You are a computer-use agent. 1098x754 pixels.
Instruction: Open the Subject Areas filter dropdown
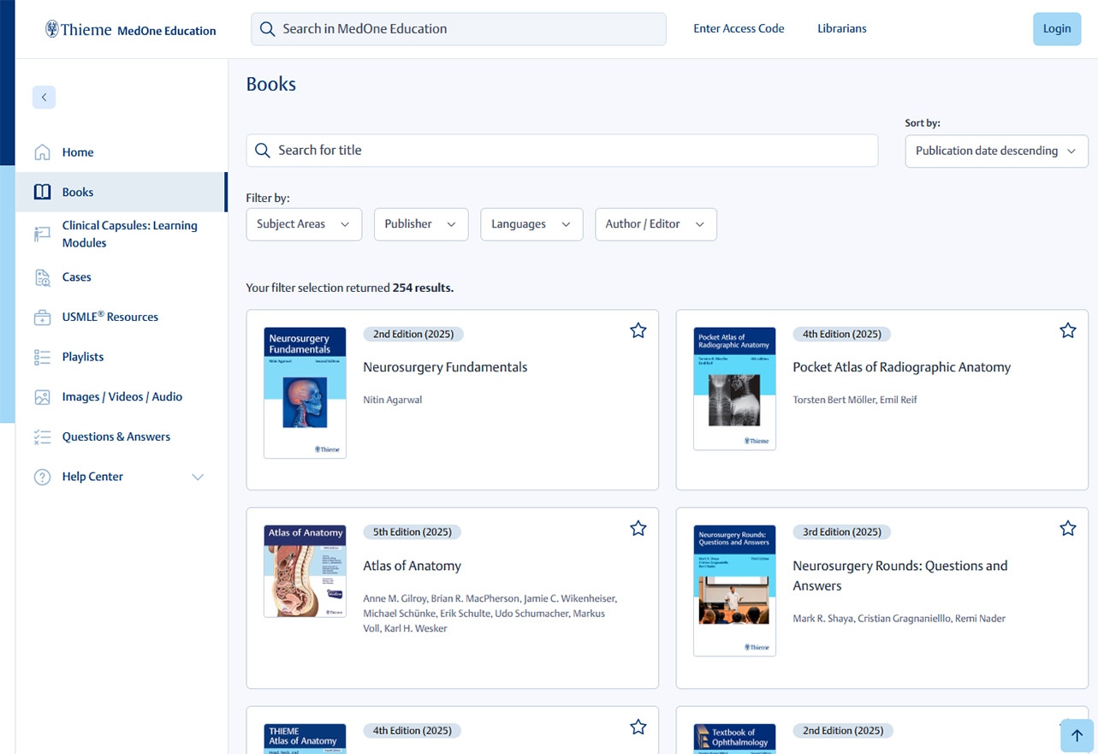click(x=304, y=224)
